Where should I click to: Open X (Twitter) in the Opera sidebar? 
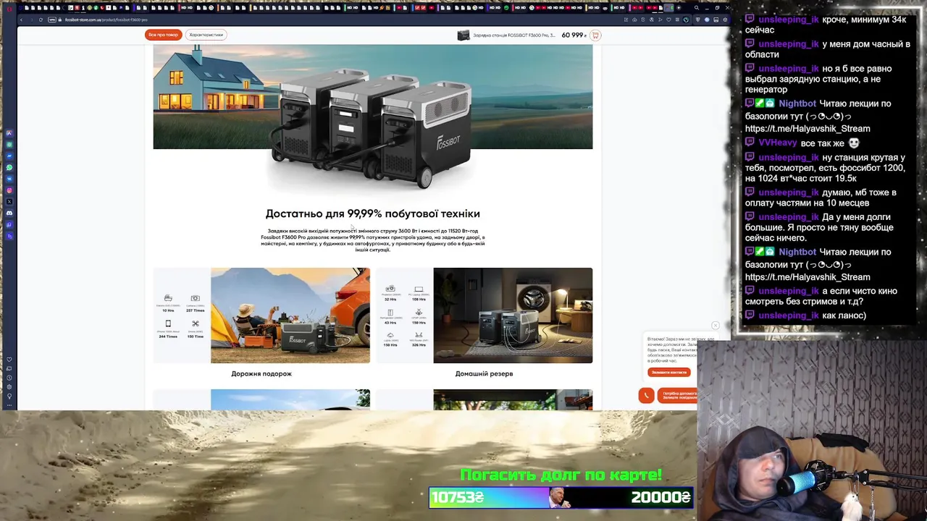pyautogui.click(x=9, y=201)
